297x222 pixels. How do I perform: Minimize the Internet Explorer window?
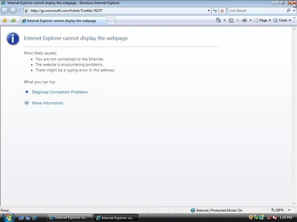point(275,3)
